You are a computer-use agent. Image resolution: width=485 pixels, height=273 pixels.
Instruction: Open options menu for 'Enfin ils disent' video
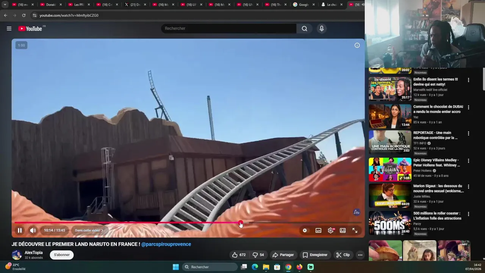pyautogui.click(x=468, y=80)
